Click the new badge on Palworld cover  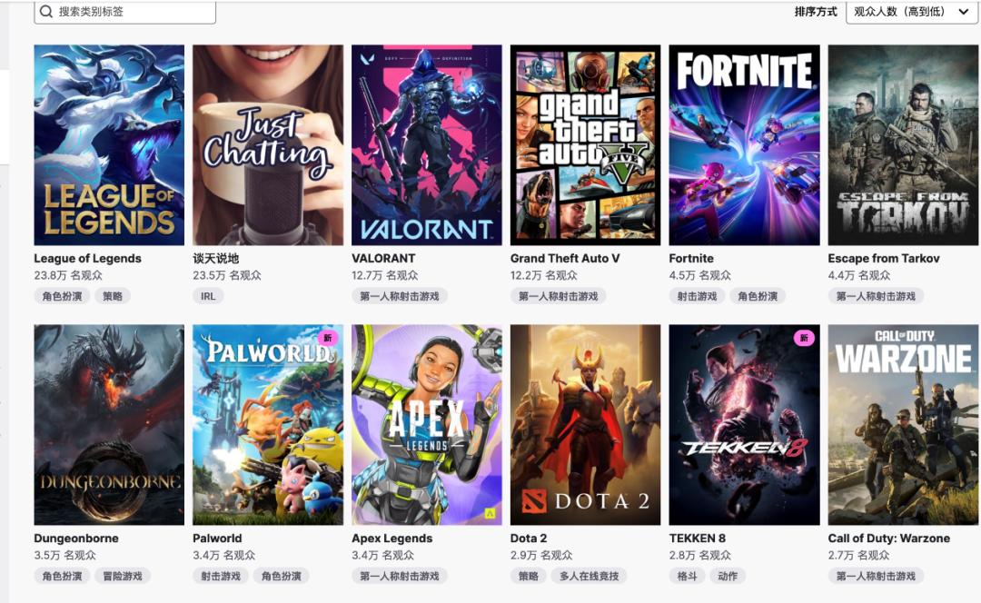[327, 338]
